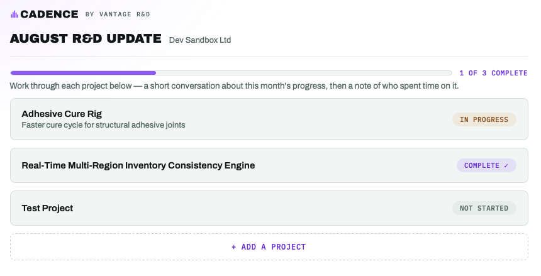Image resolution: width=541 pixels, height=276 pixels.
Task: Click the + ADD A PROJECT button
Action: point(269,247)
